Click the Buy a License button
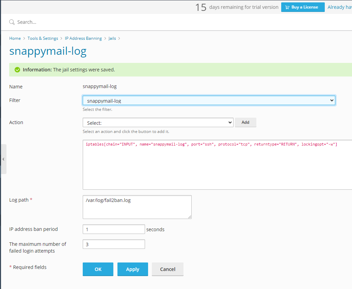The height and width of the screenshot is (289, 352). (303, 7)
